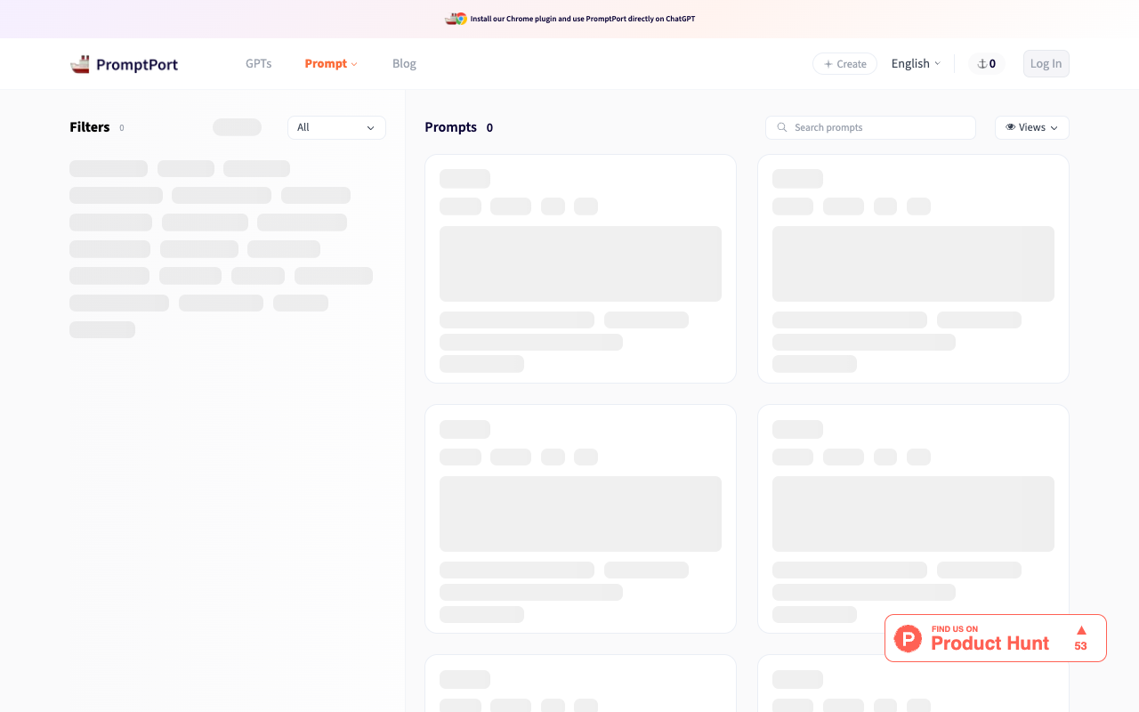Click the Log In button
The image size is (1139, 712).
tap(1046, 64)
